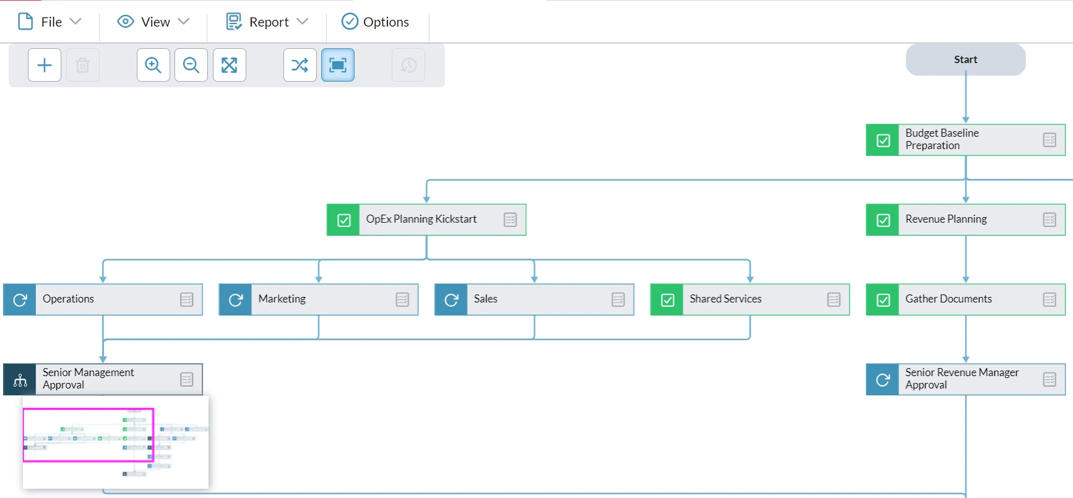1073x498 pixels.
Task: Click the Marketing in-progress refresh icon
Action: 236,300
